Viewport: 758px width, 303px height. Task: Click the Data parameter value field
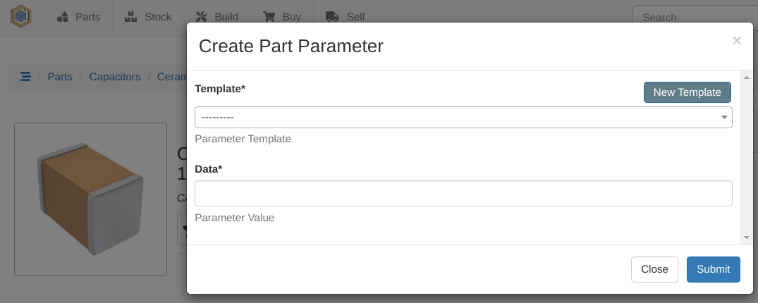463,194
